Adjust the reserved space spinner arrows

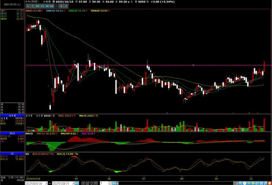tap(110, 183)
